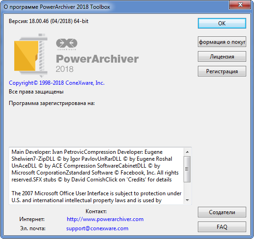Click the PowerArchiver 2018 title text
Viewport: 254px width, 239px height.
point(97,63)
